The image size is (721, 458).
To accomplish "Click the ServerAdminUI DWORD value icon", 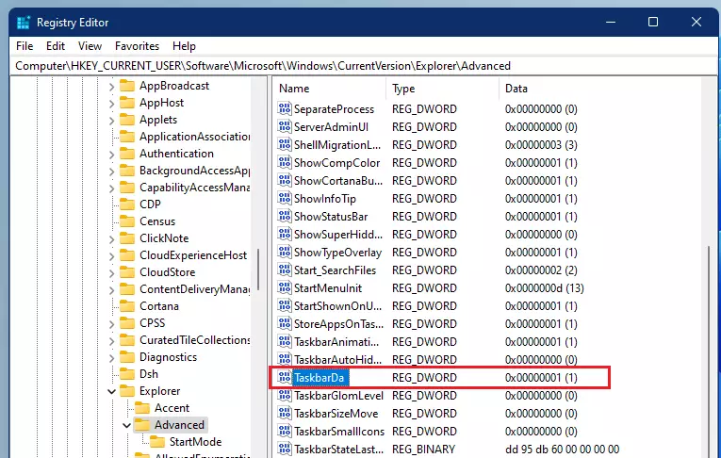I will point(285,126).
